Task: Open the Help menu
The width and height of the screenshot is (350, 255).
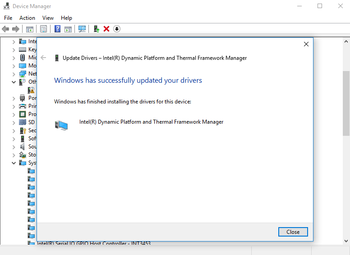Action: click(66, 18)
